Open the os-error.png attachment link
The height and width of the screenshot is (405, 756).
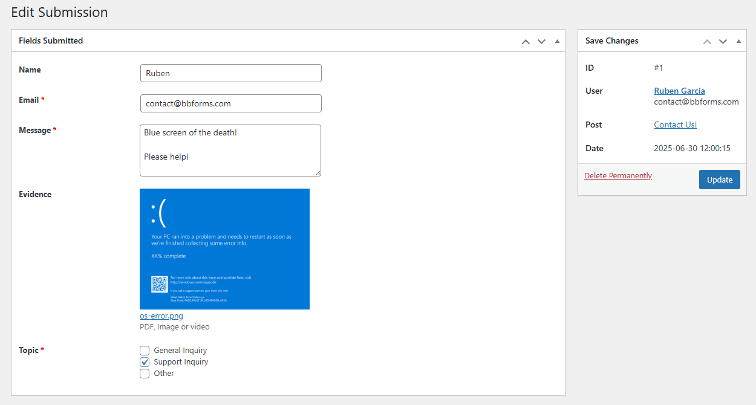[161, 316]
